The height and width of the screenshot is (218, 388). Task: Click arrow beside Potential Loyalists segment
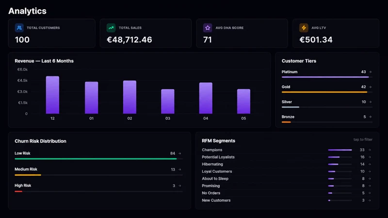coord(369,157)
